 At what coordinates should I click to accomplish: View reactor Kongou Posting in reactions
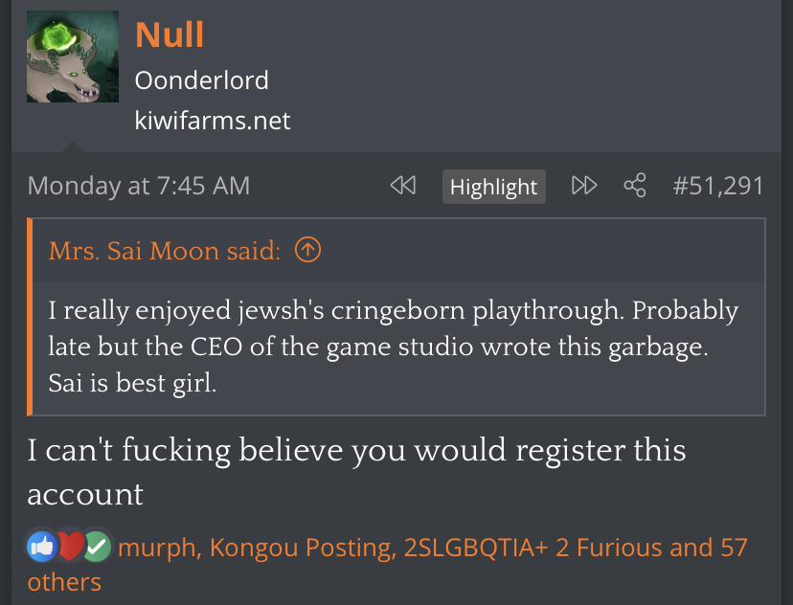[x=303, y=548]
